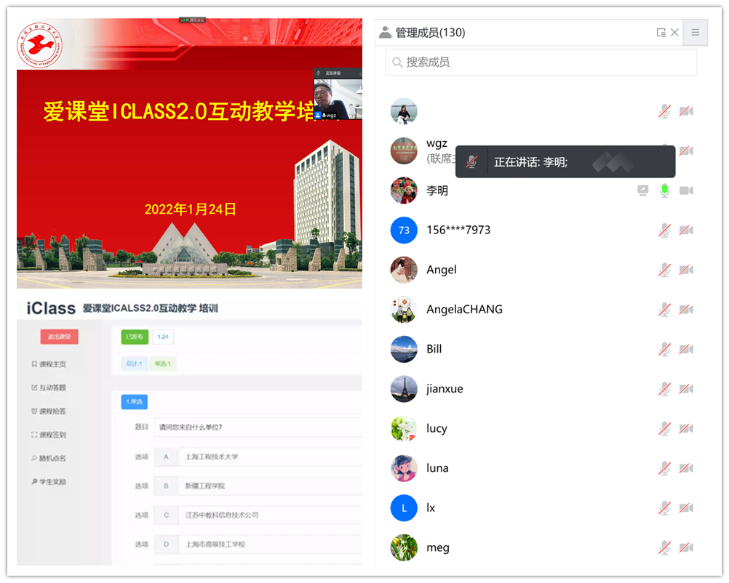
Task: Click option B 新疆工程学院 field
Action: coord(270,486)
